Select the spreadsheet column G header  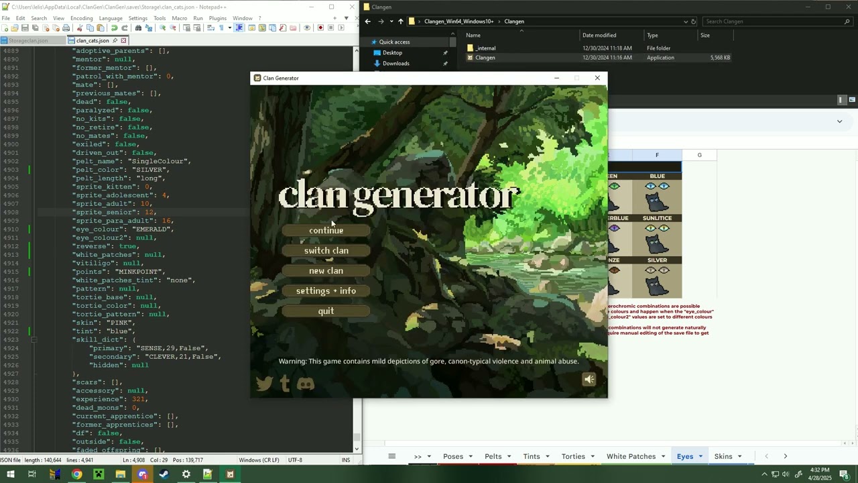pos(699,155)
